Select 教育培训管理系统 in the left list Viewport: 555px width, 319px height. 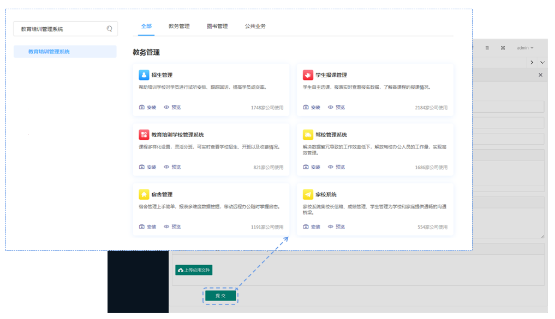[49, 52]
